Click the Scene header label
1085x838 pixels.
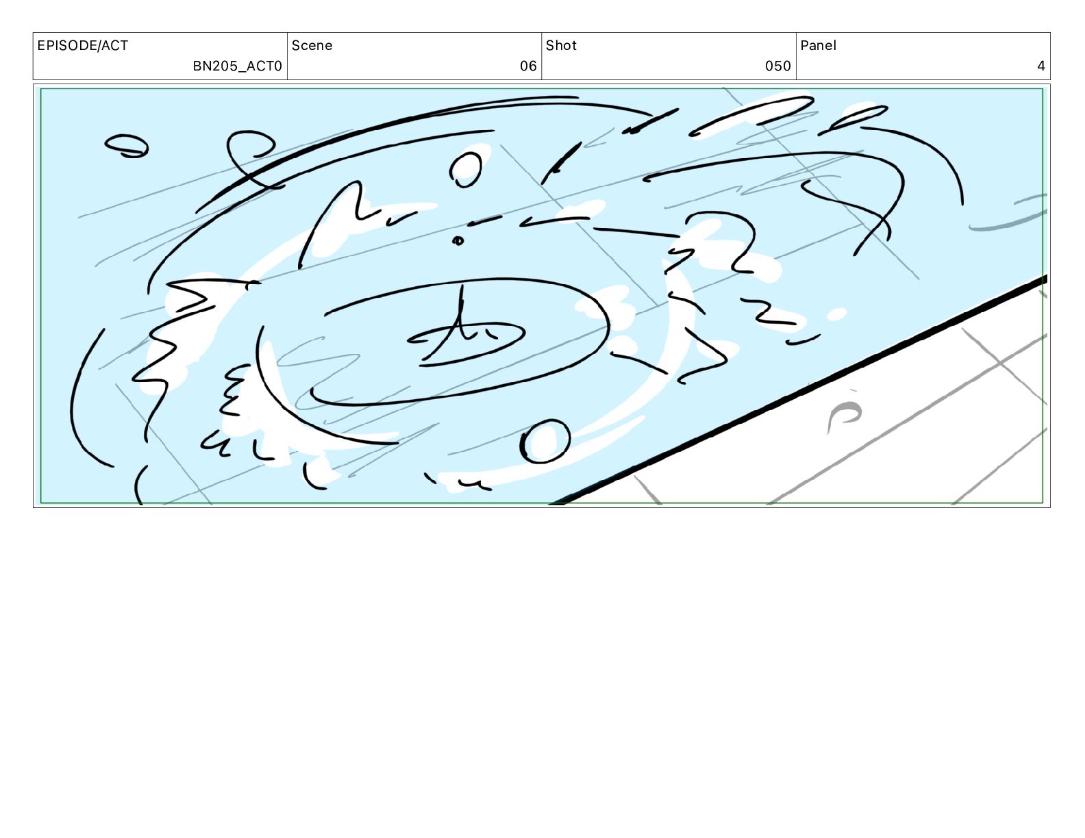(312, 46)
